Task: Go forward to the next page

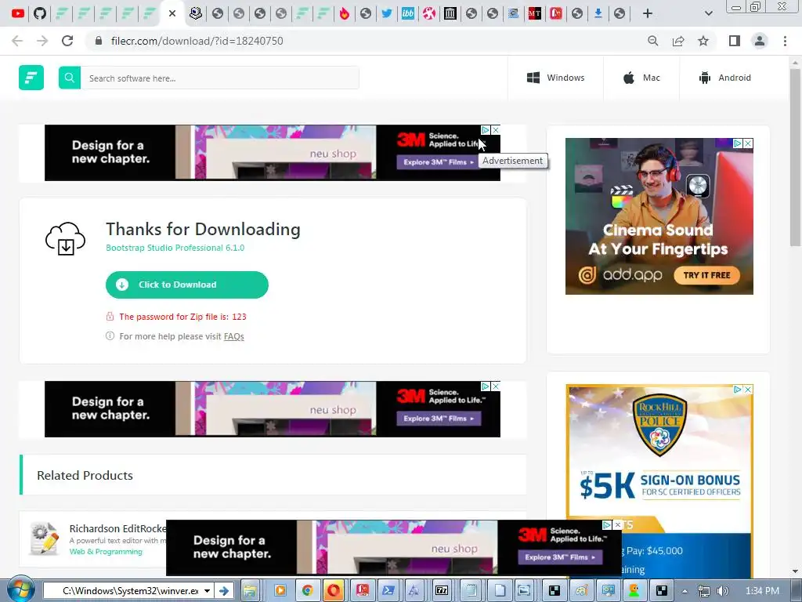Action: pos(42,41)
